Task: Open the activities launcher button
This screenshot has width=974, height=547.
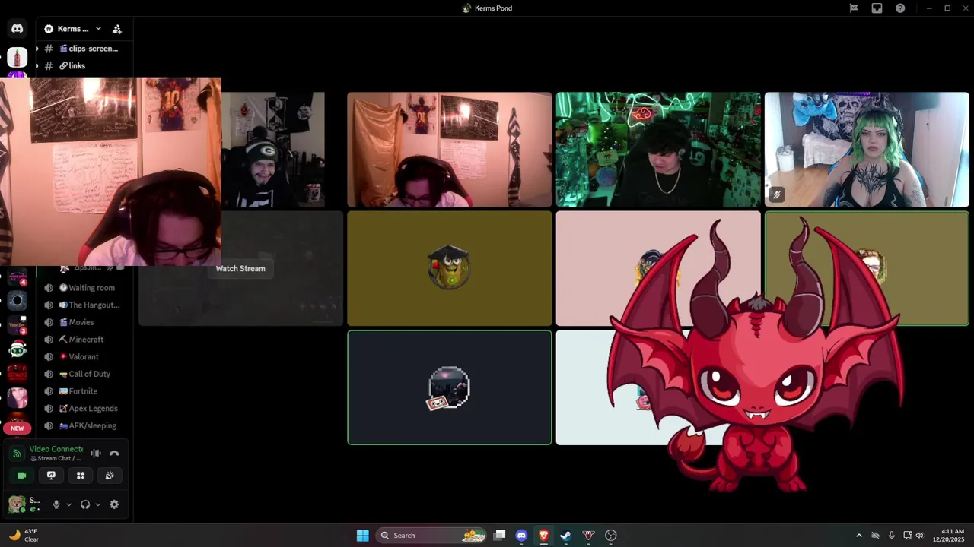Action: [81, 476]
